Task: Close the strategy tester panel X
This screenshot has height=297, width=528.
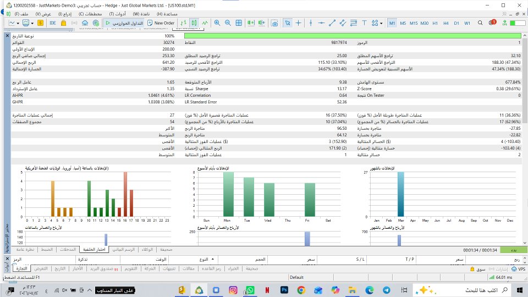Action: pyautogui.click(x=7, y=35)
